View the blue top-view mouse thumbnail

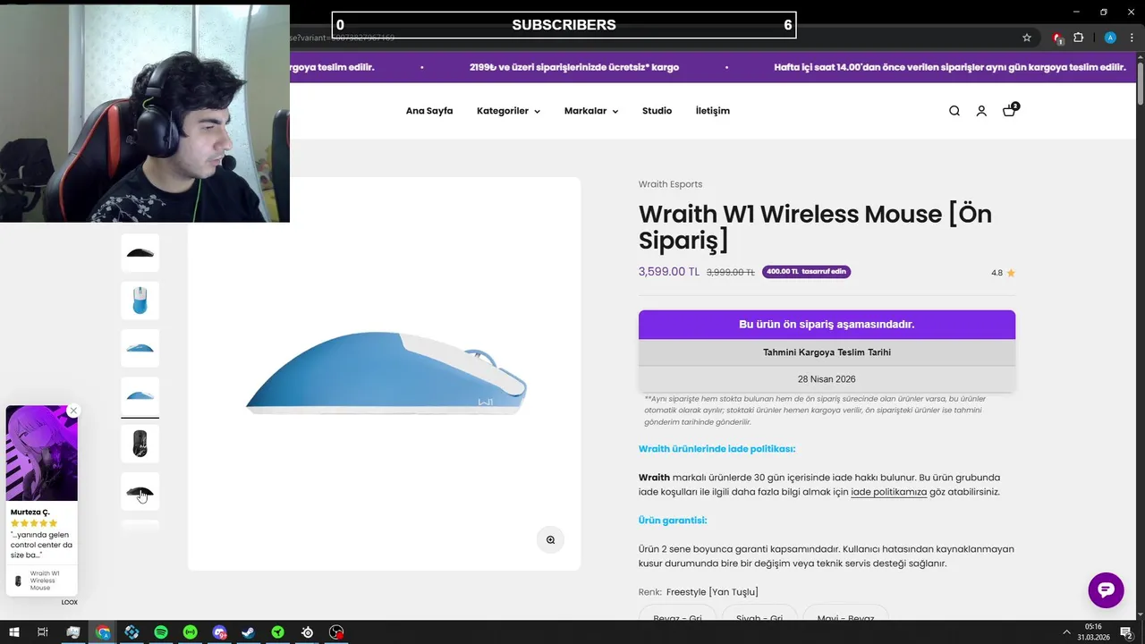pos(140,301)
